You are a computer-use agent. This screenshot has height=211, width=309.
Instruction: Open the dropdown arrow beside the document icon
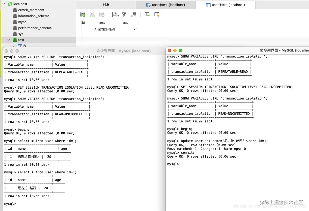click(118, 16)
